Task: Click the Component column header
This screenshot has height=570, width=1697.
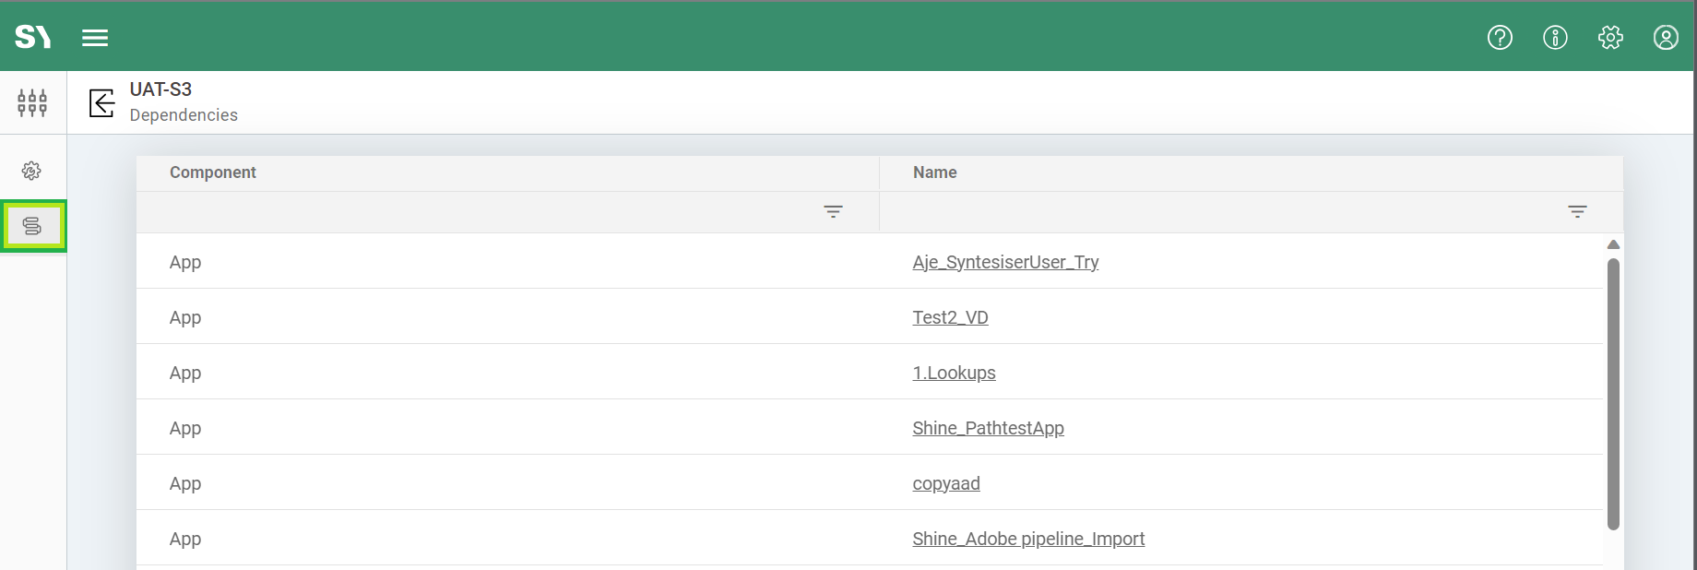Action: coord(213,172)
